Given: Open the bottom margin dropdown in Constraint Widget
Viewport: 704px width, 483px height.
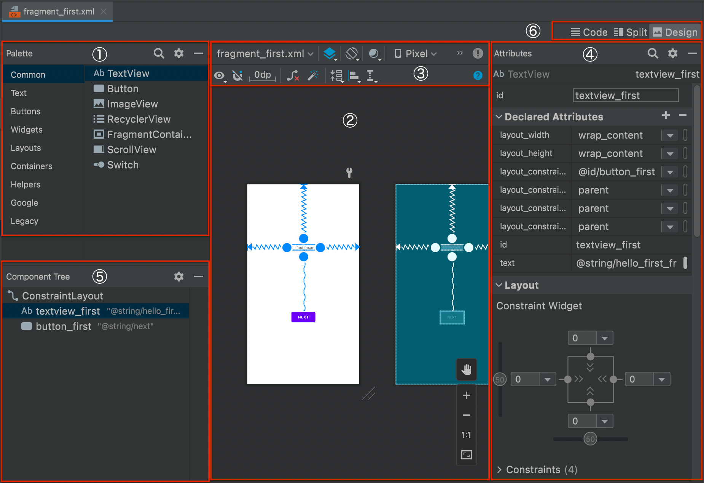Looking at the screenshot, I should (x=604, y=421).
